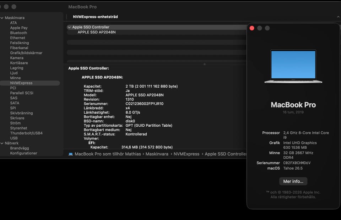Viewport: 341px width, 220px height.
Task: Close the About This Mac window
Action: (x=252, y=28)
